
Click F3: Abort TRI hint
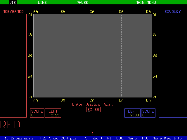click(97, 138)
